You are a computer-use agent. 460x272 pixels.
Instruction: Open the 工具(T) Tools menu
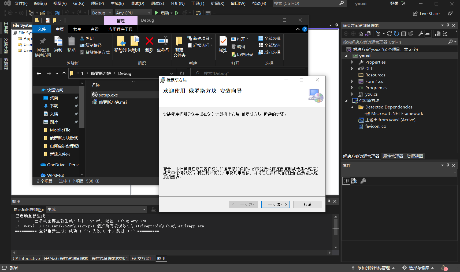(x=198, y=3)
